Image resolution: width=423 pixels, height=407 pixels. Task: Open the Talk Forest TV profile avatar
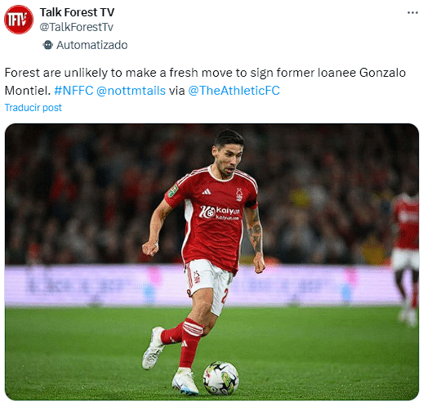[19, 20]
